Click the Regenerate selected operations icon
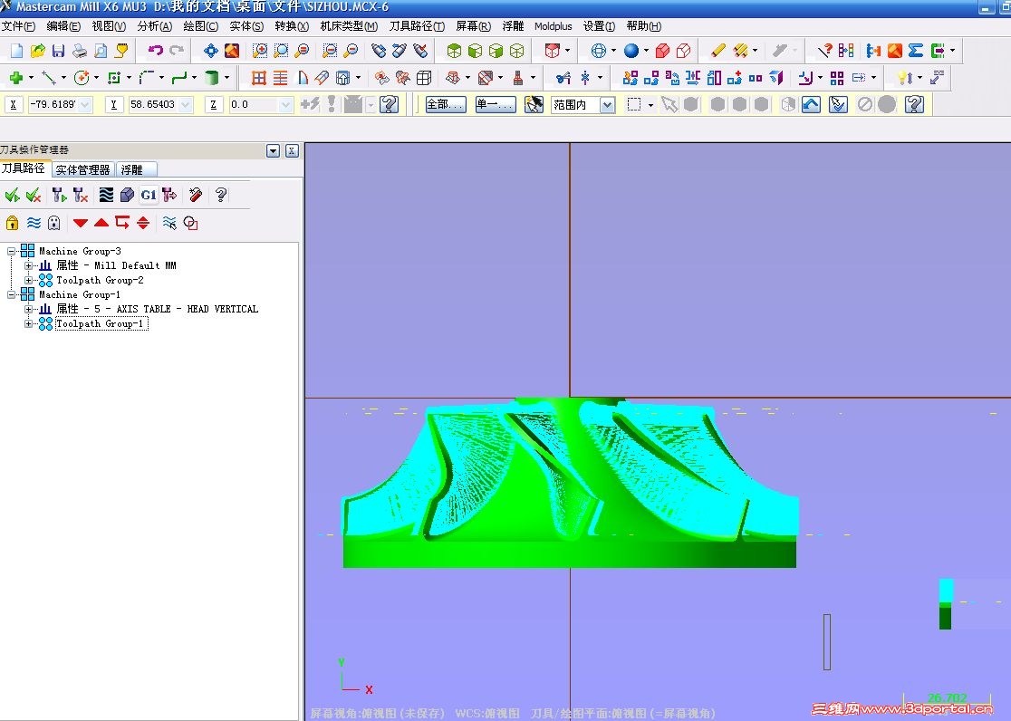This screenshot has width=1011, height=721. pos(59,195)
